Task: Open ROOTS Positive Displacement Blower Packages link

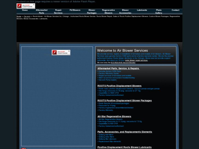Action: (x=125, y=101)
